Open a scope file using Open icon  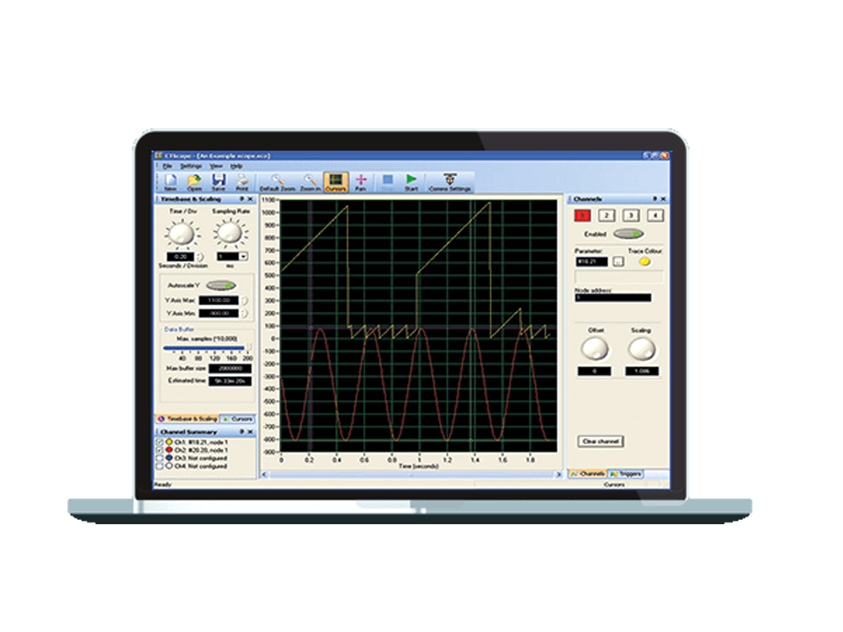[x=194, y=181]
